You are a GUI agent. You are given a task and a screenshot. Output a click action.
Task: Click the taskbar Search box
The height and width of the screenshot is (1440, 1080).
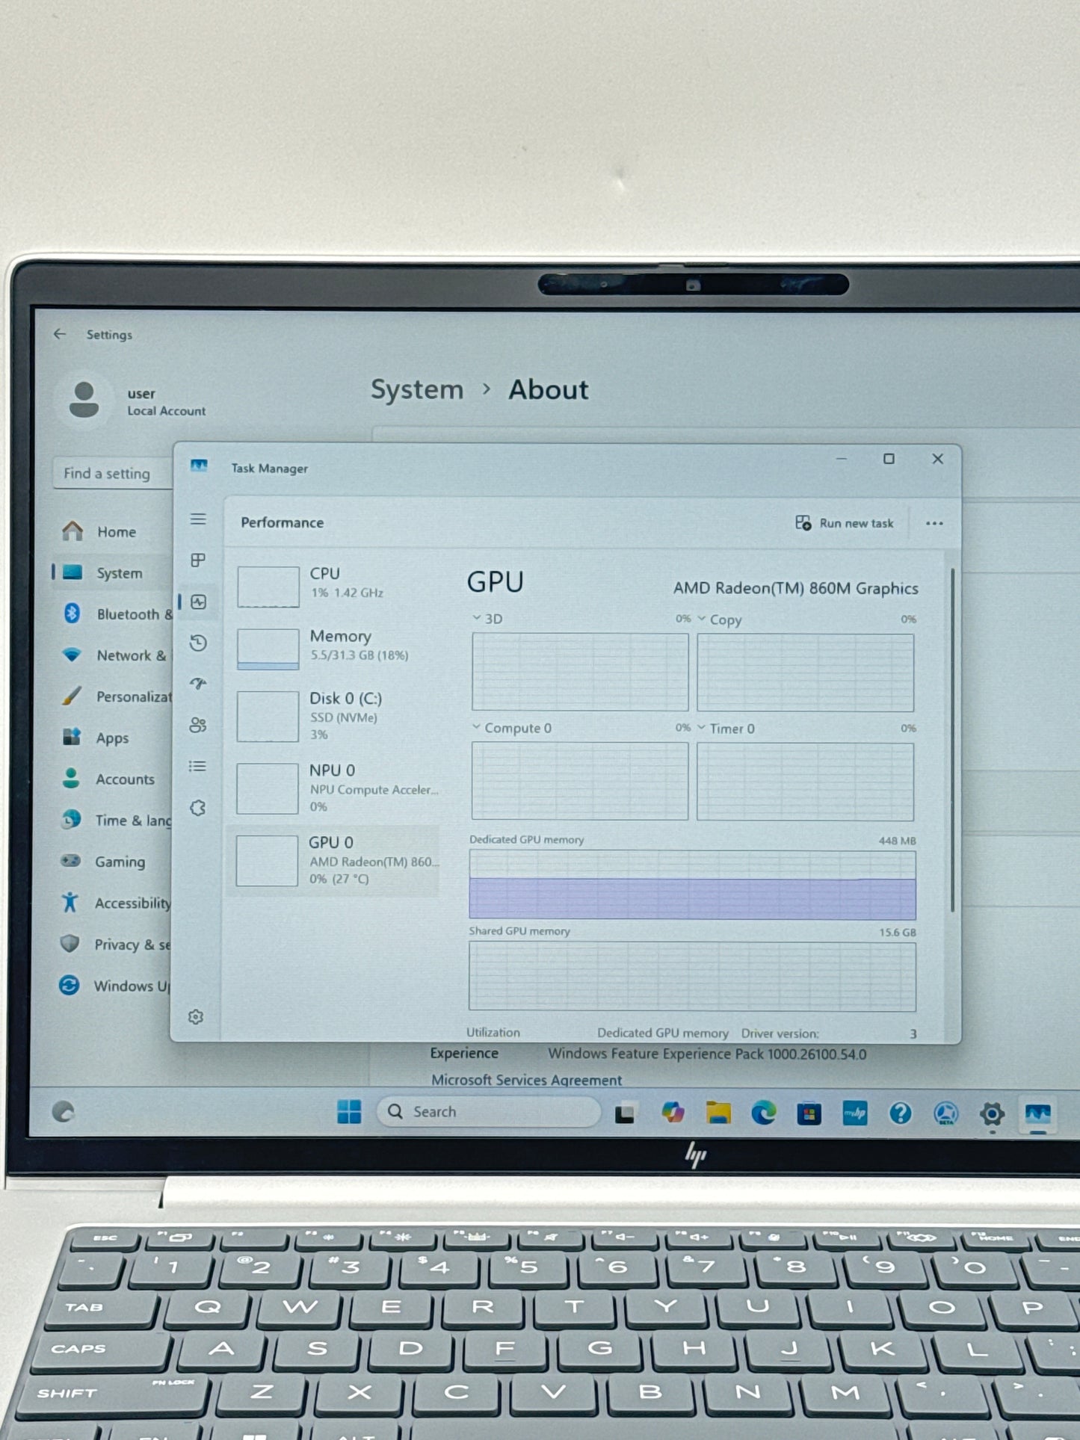tap(490, 1112)
